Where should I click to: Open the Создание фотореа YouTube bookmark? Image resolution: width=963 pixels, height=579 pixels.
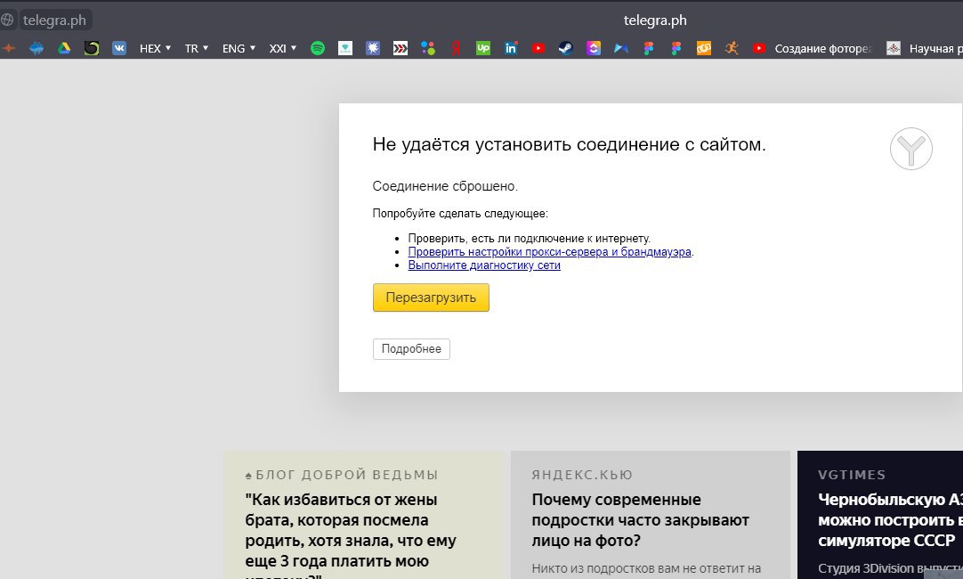(812, 48)
